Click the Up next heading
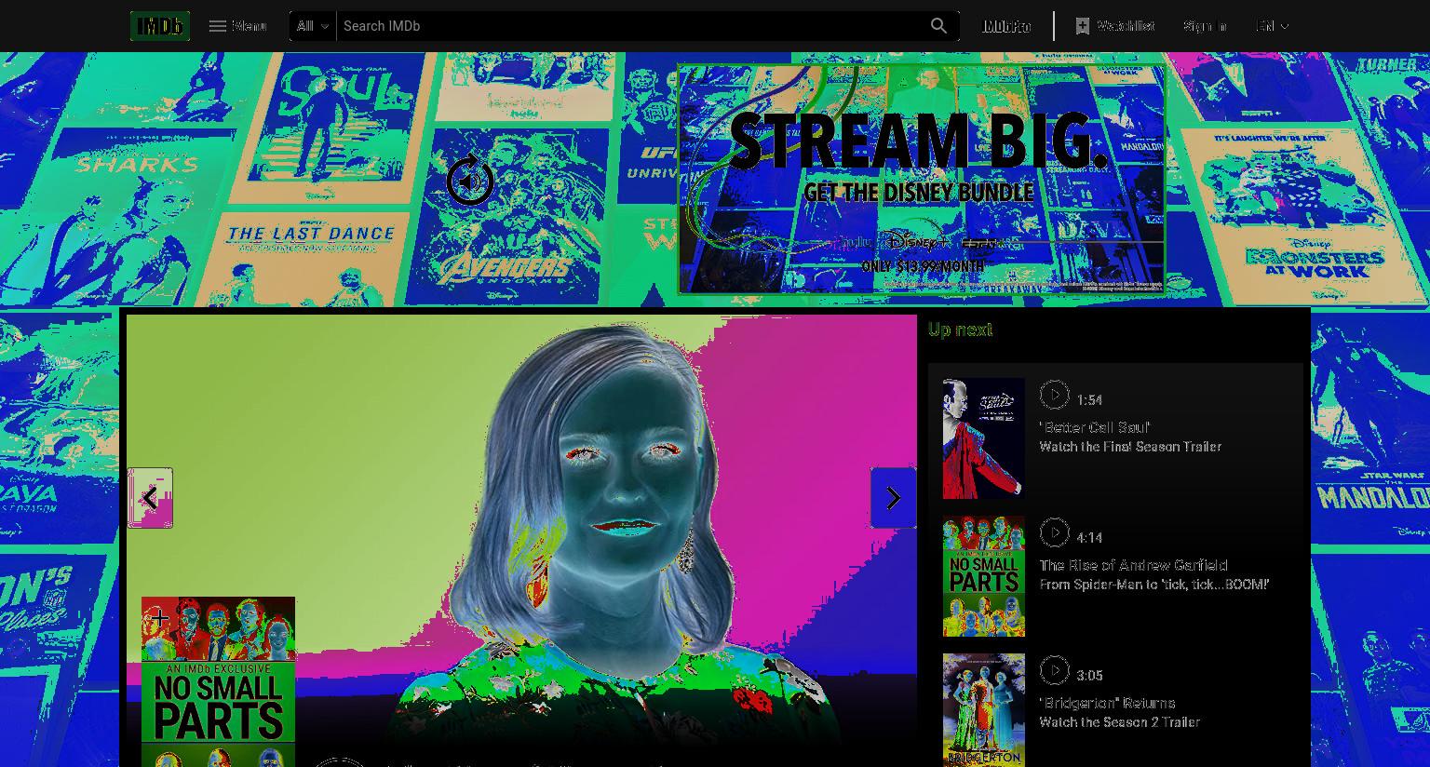The height and width of the screenshot is (767, 1430). pos(960,330)
